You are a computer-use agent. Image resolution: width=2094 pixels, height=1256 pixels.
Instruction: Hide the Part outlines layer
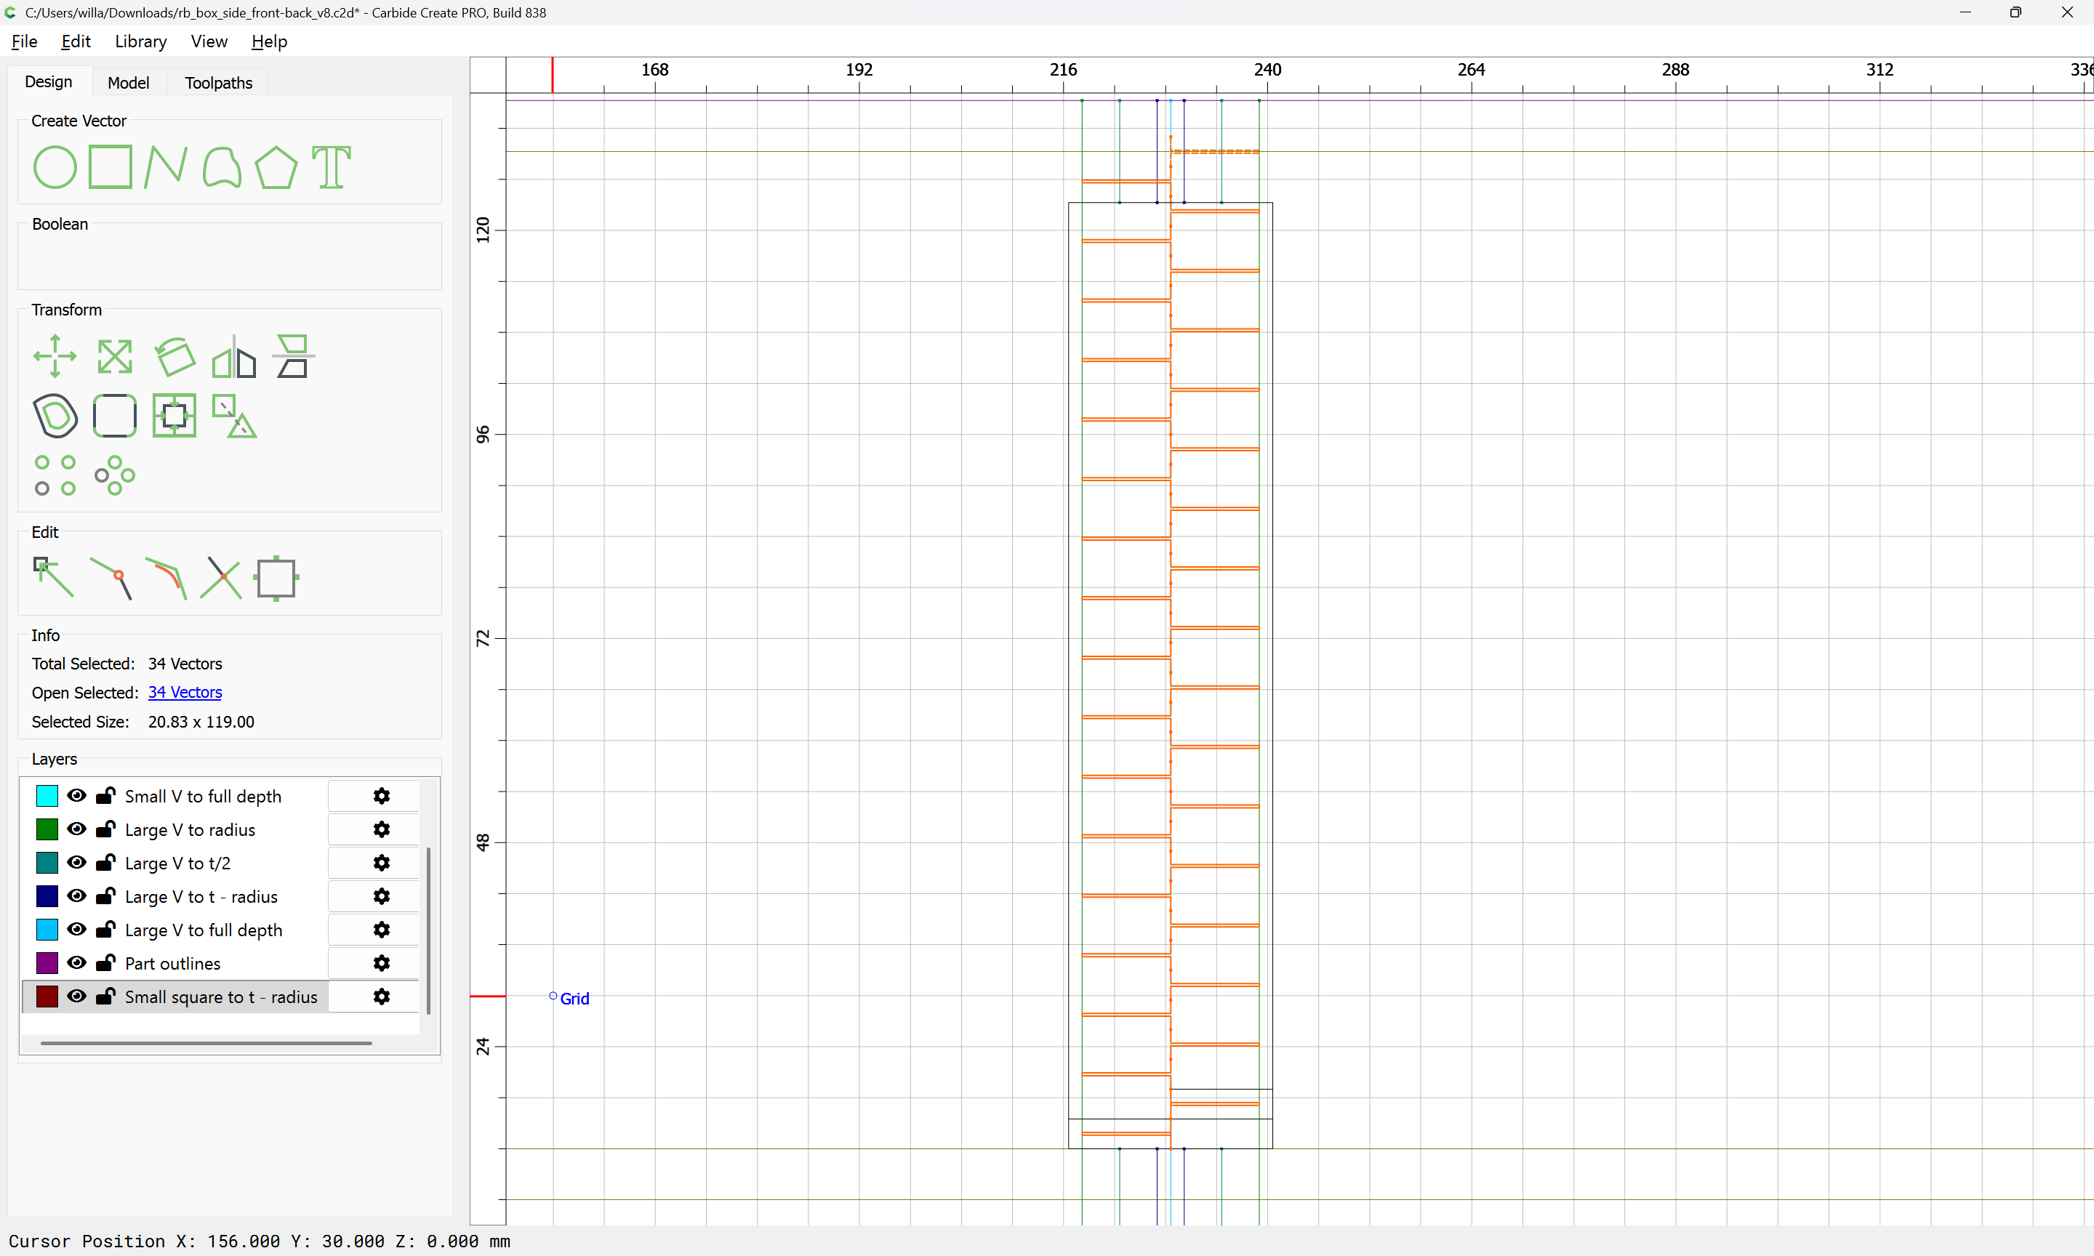77,963
